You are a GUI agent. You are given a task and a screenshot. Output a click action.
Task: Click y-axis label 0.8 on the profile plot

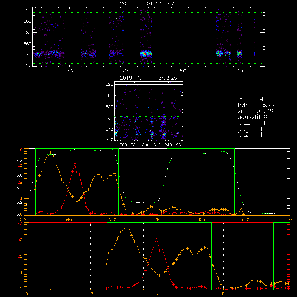point(19,162)
